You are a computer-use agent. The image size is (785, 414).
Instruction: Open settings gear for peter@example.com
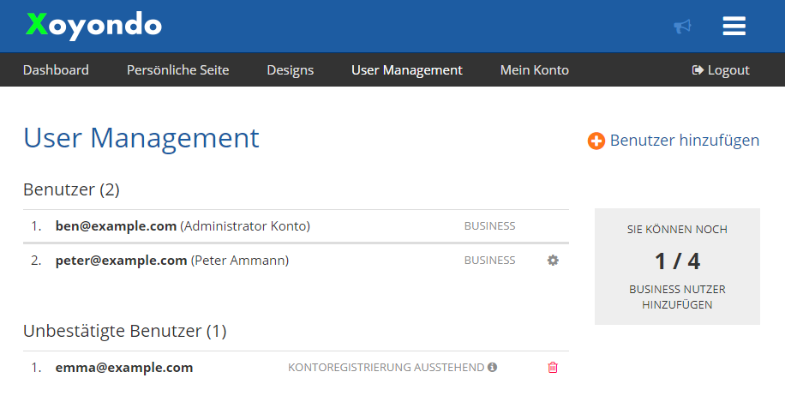[553, 261]
